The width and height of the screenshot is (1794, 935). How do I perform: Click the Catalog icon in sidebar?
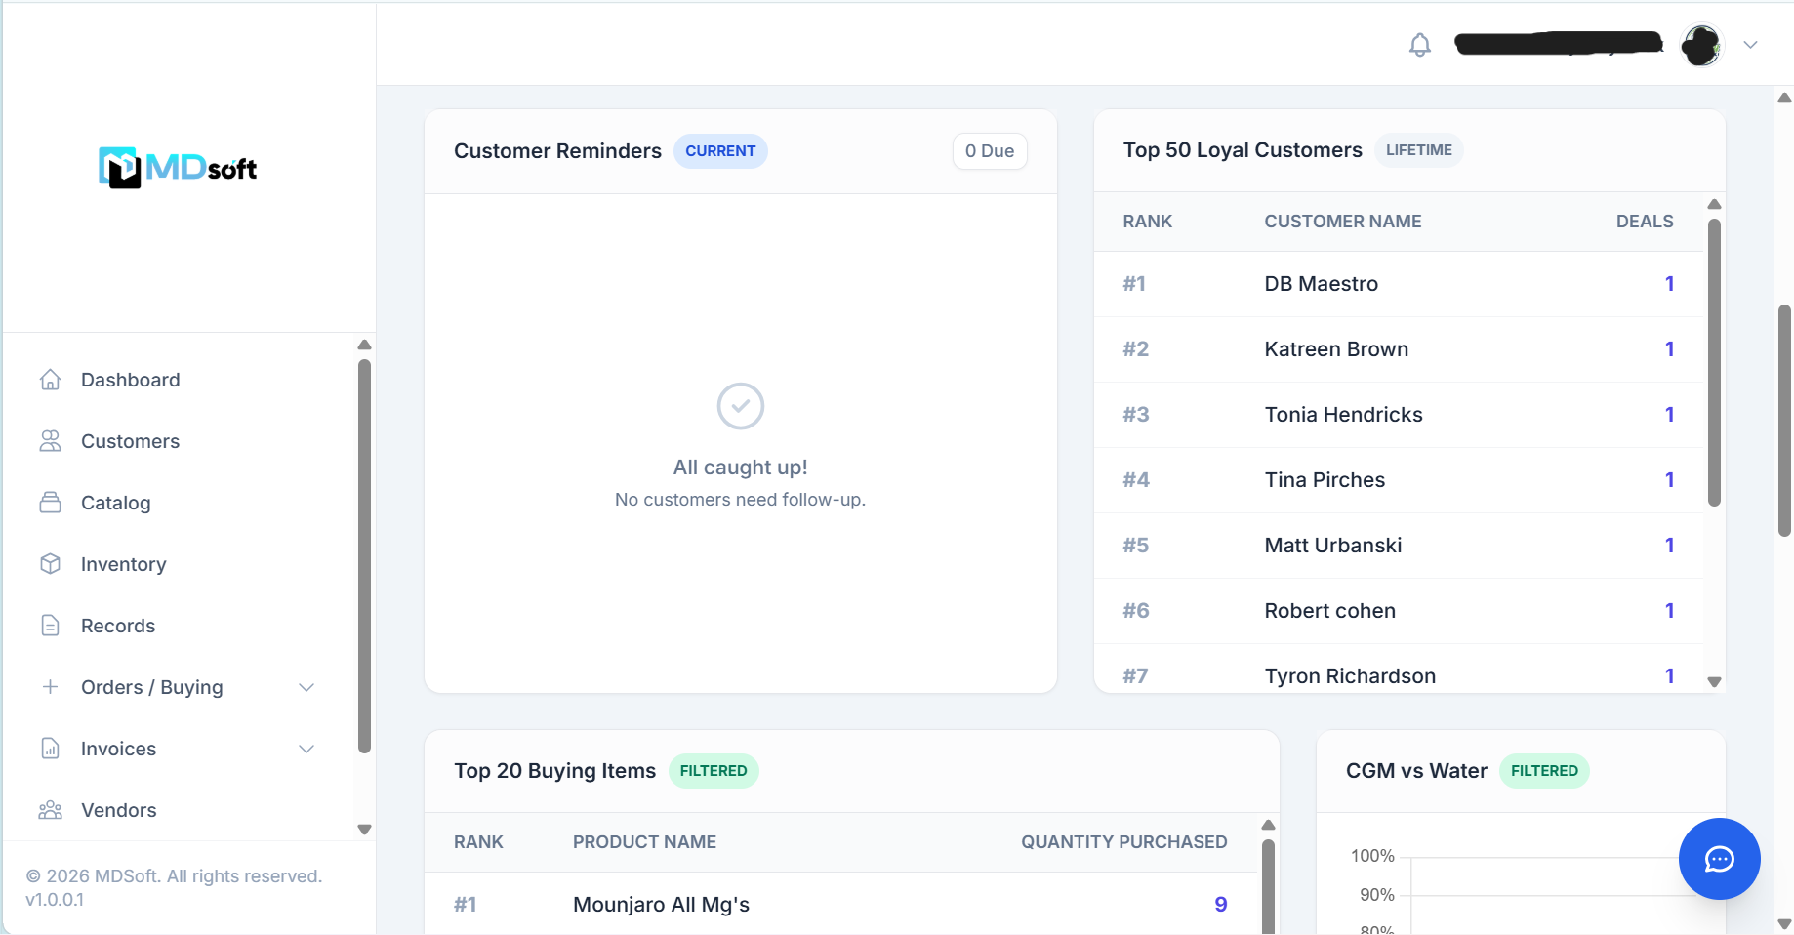51,503
